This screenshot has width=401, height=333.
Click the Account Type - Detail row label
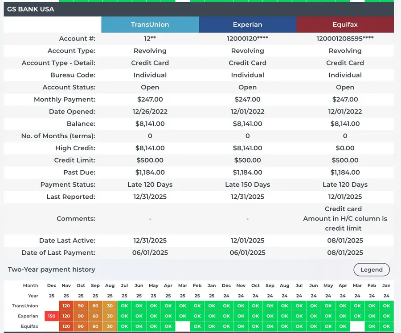[x=58, y=63]
